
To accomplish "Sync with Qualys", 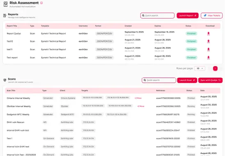I will (210, 80).
